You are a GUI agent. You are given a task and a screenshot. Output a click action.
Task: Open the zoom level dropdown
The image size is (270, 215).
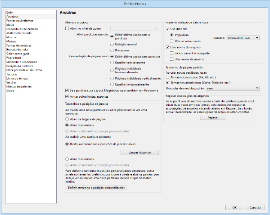point(135,28)
